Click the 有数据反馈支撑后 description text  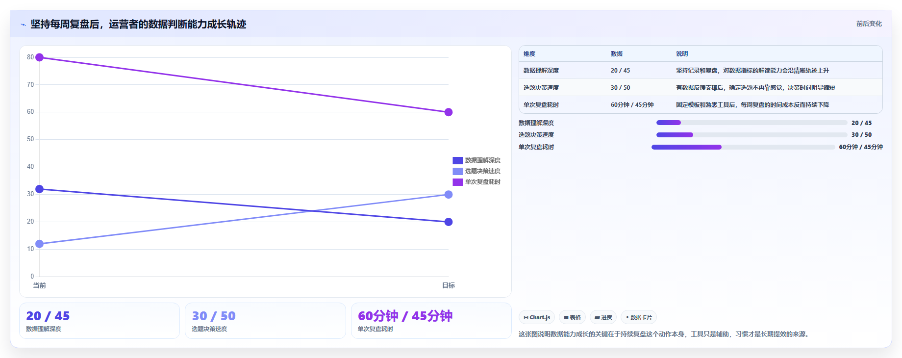coord(755,88)
